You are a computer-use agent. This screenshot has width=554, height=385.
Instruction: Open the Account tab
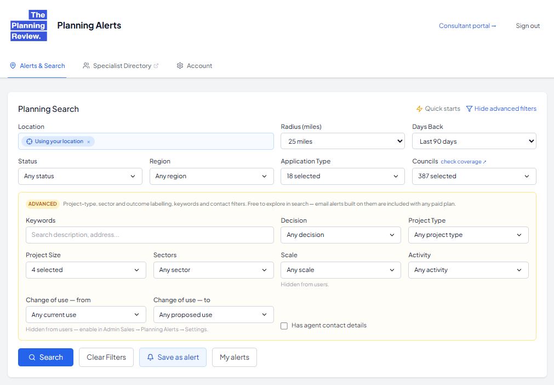pos(195,66)
